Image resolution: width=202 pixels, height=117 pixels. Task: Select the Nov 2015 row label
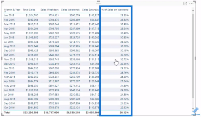10,59
